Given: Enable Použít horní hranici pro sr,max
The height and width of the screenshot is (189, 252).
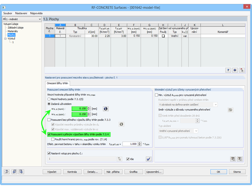Looking at the screenshot, I should tap(53, 139).
